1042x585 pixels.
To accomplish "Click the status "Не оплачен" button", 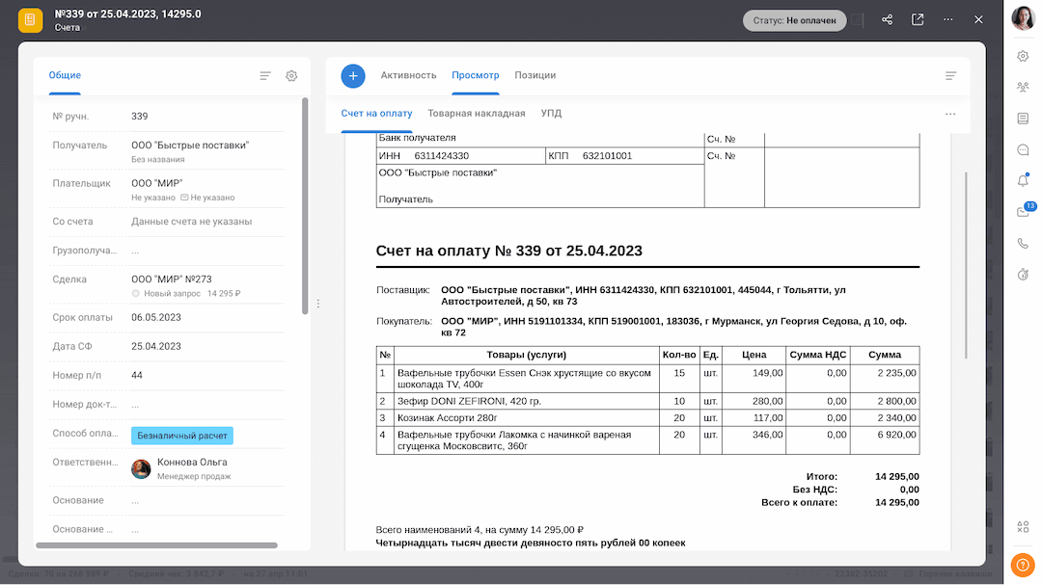I will (794, 20).
